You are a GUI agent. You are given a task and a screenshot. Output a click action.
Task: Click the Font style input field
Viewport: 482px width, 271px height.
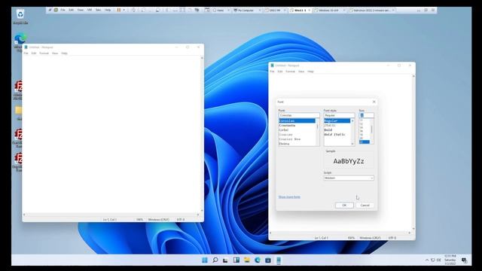(x=339, y=115)
